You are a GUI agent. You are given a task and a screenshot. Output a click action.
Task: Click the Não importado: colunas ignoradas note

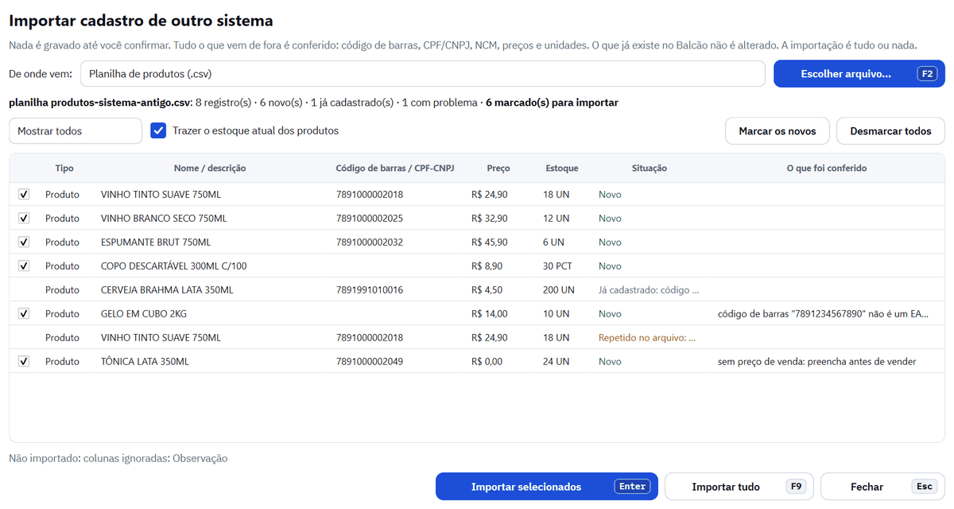(x=118, y=458)
